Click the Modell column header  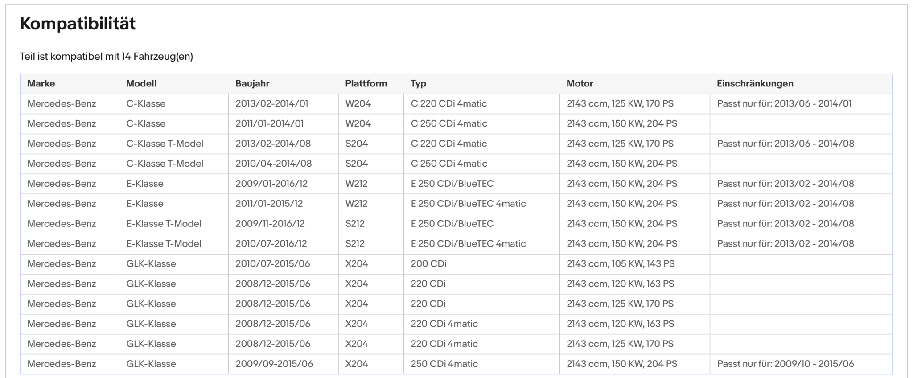point(141,83)
